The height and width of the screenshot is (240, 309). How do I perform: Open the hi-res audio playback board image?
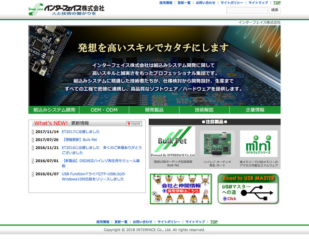pyautogui.click(x=217, y=143)
